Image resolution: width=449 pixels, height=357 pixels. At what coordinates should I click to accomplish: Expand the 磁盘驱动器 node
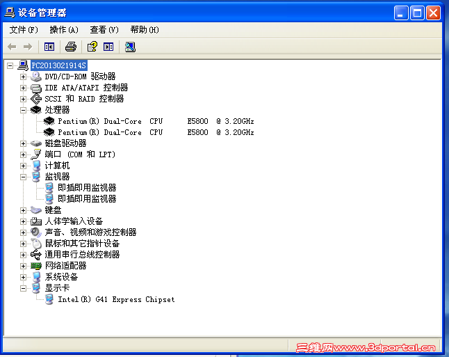[23, 143]
